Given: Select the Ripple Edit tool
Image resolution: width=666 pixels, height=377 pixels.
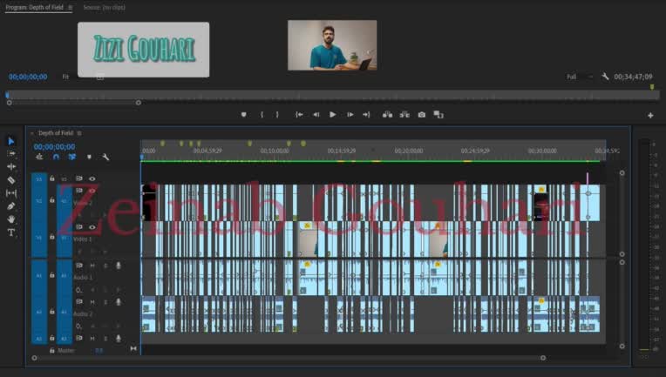Looking at the screenshot, I should 11,166.
